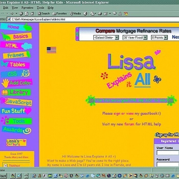This screenshot has width=179, height=179.
Task: Follow the 'forum' link for HTML help
Action: tap(129, 124)
